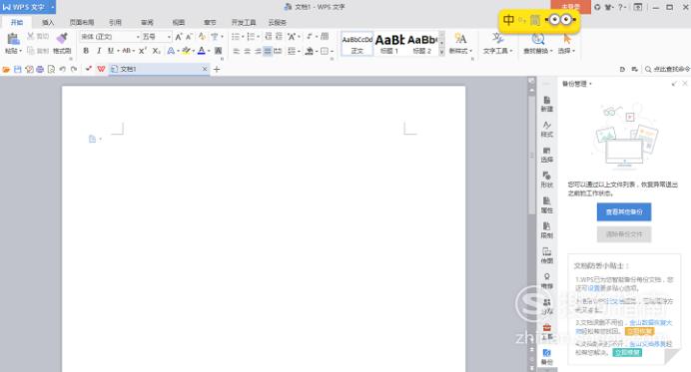691x372 pixels.
Task: Switch to the View ribbon tab
Action: pyautogui.click(x=179, y=23)
